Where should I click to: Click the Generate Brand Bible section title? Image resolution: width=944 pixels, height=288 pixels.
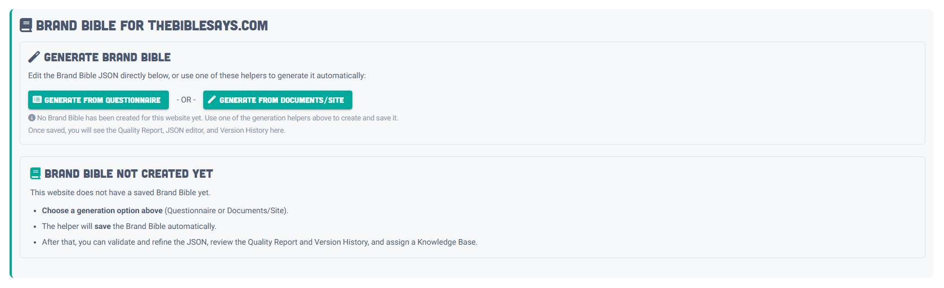point(107,57)
